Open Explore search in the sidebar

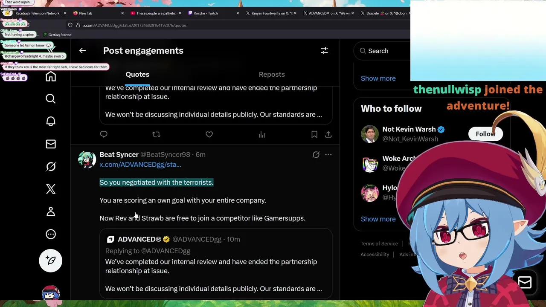pos(51,99)
